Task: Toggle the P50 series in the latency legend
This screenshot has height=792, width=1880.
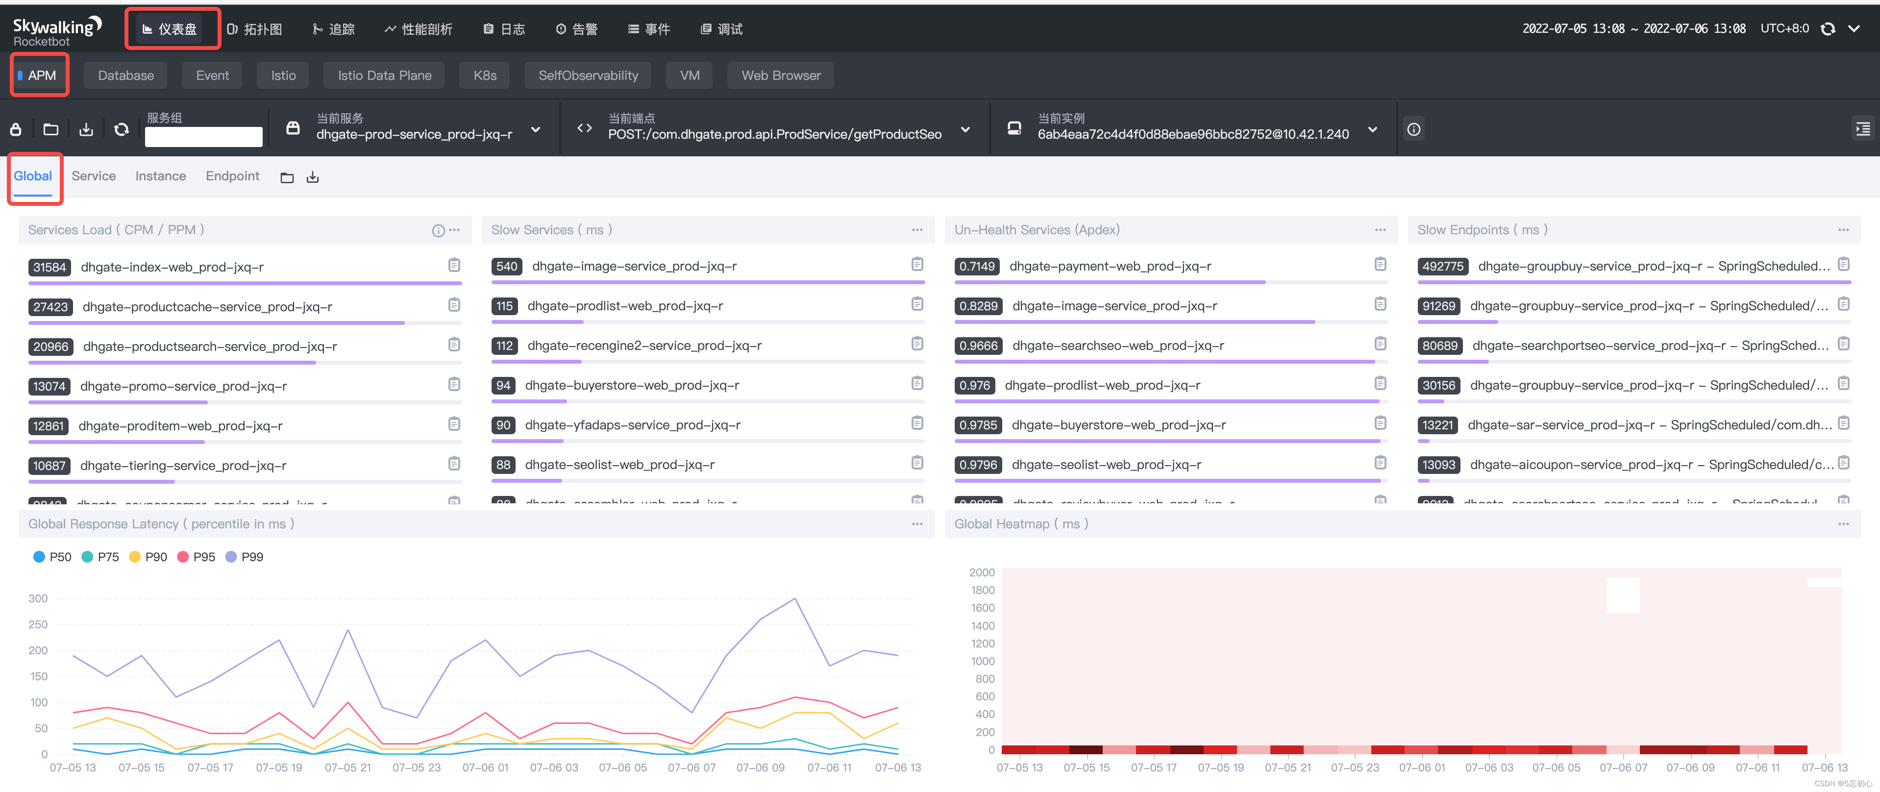Action: pos(52,558)
